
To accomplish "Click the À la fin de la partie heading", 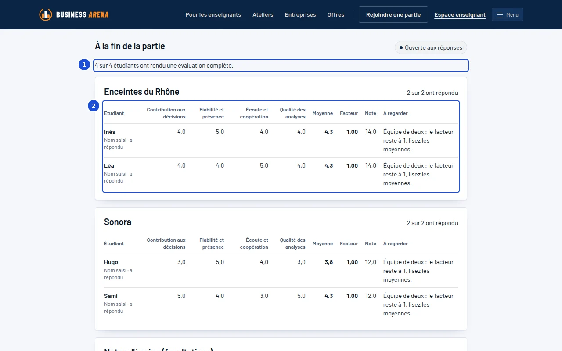I will pos(130,46).
